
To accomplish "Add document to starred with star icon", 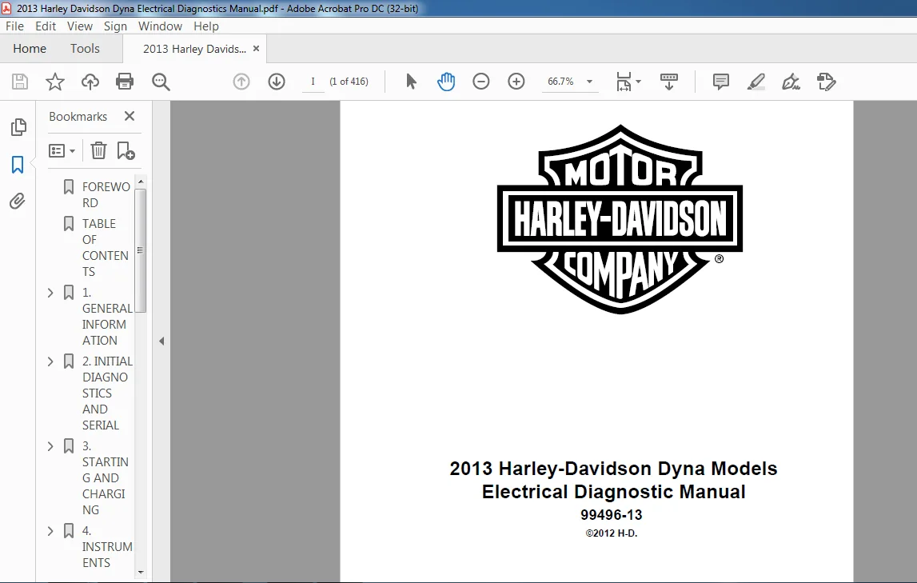I will click(55, 82).
